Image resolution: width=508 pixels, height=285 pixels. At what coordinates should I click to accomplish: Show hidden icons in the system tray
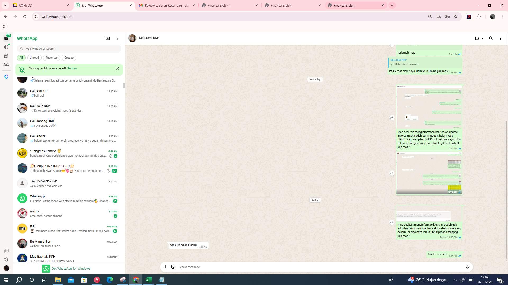click(x=455, y=279)
